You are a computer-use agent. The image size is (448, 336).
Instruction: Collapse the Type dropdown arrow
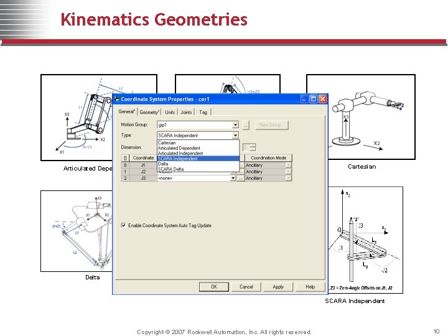(235, 136)
